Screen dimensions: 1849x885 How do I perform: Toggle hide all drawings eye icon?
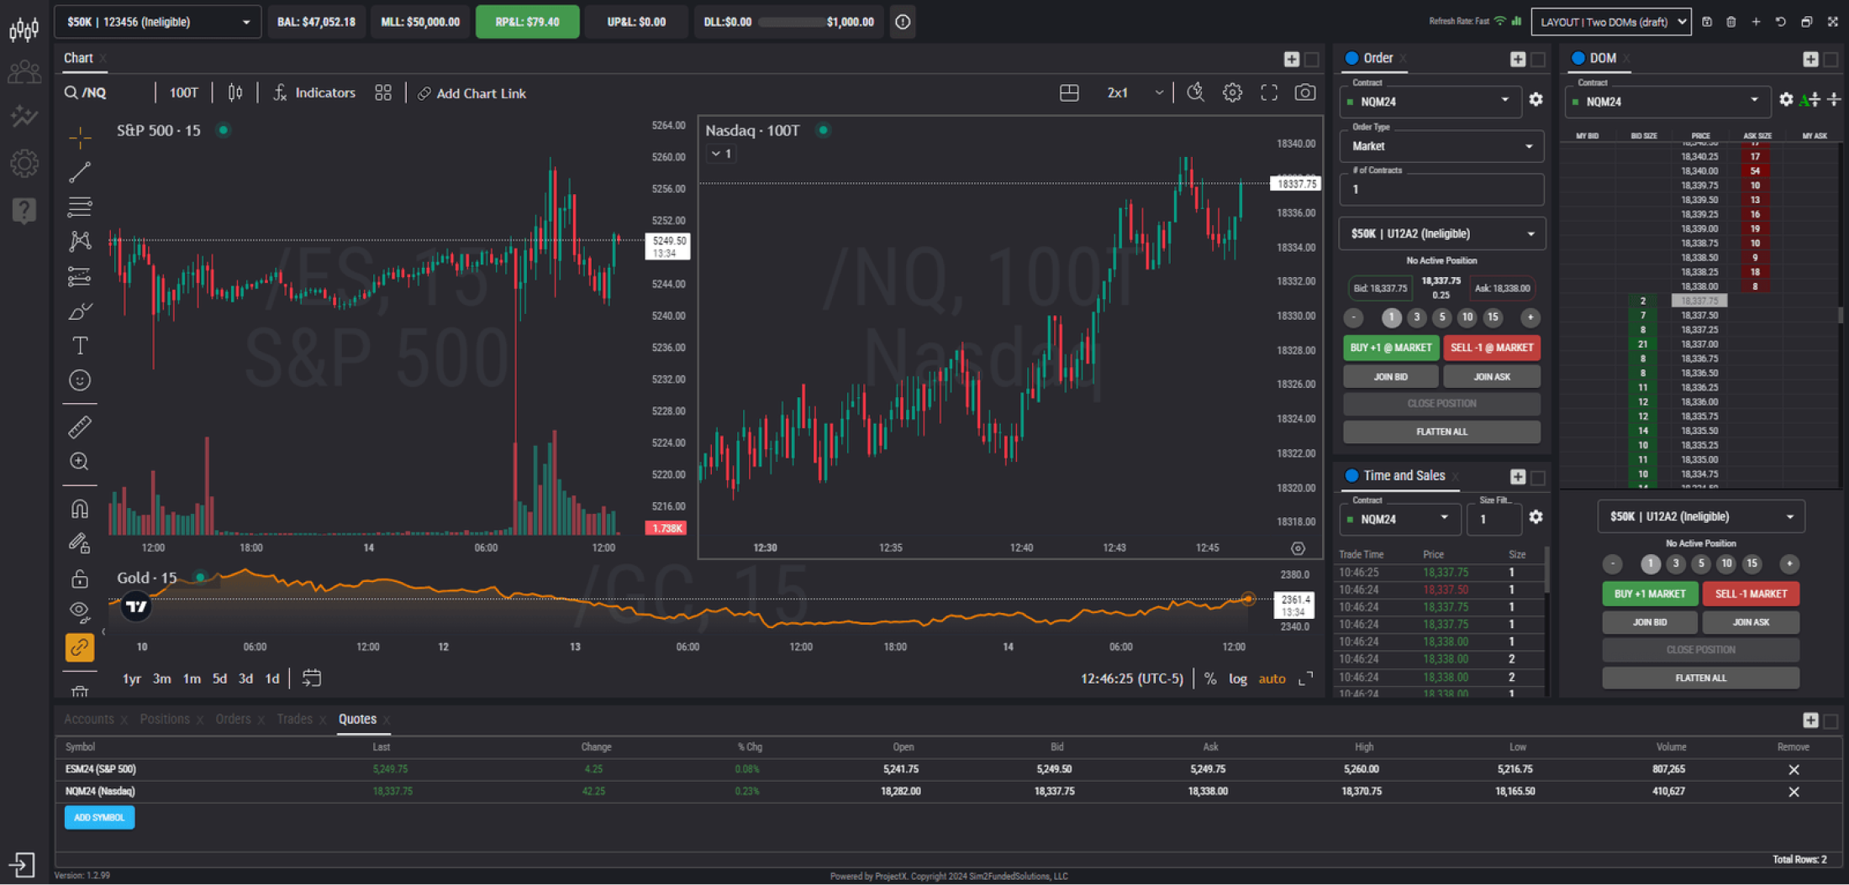(80, 610)
